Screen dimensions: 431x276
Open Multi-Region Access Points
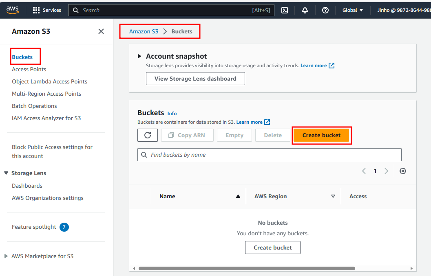pyautogui.click(x=46, y=94)
